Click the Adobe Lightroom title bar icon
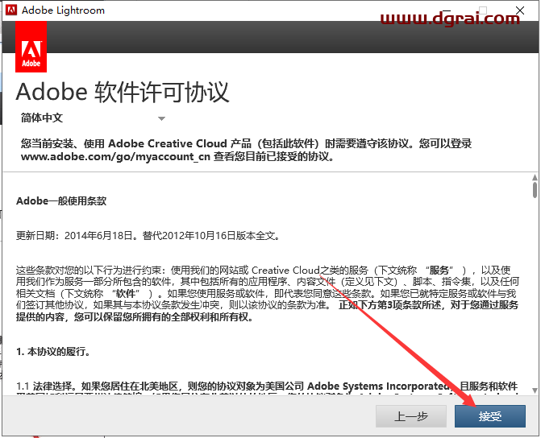Screen dimensions: 541x438 (x=11, y=10)
